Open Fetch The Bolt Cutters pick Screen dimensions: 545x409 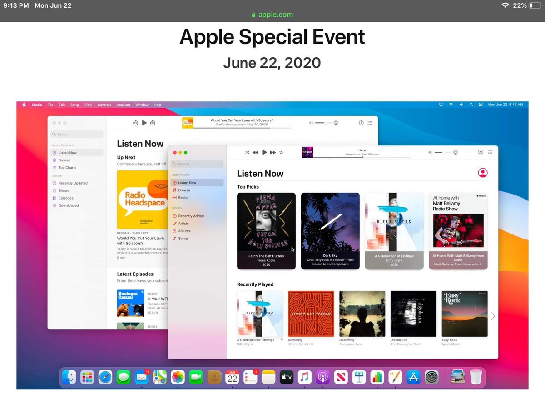click(266, 231)
